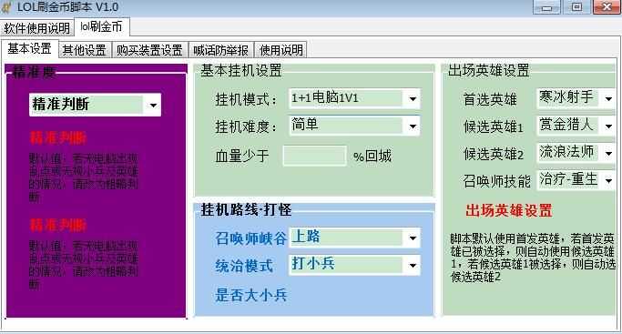Select the lol刷金币 tab
The height and width of the screenshot is (334, 622).
tap(102, 26)
